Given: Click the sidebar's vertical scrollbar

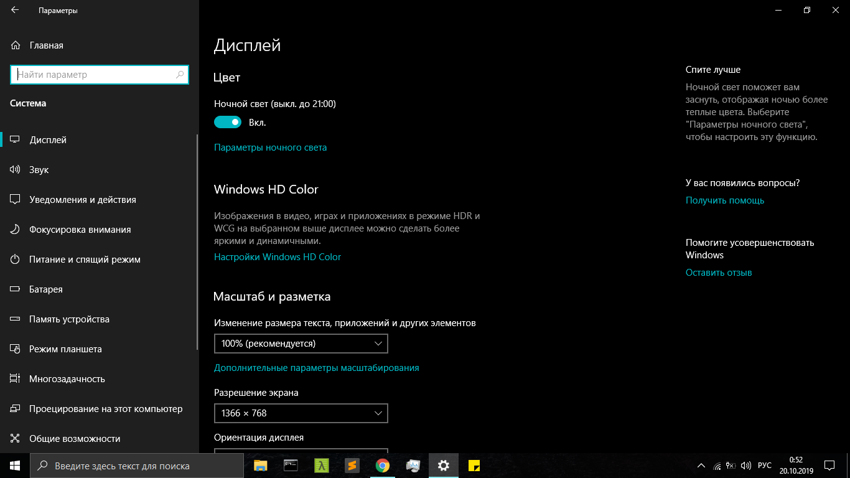Looking at the screenshot, I should 197,243.
